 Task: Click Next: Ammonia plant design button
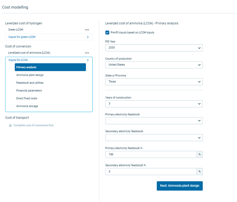click(x=180, y=185)
